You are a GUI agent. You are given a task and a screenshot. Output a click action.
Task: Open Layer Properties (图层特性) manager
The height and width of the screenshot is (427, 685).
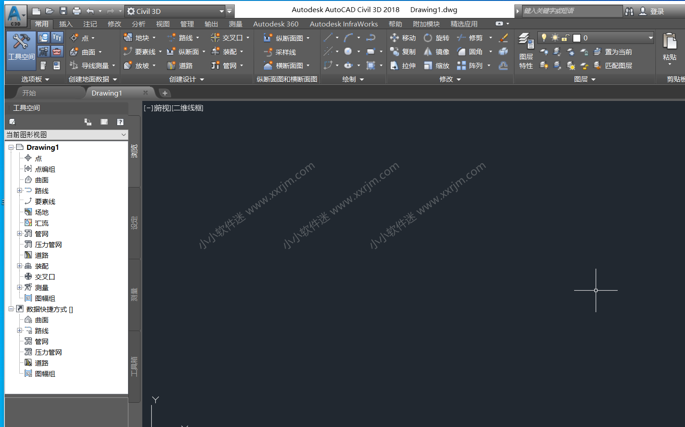pyautogui.click(x=526, y=51)
